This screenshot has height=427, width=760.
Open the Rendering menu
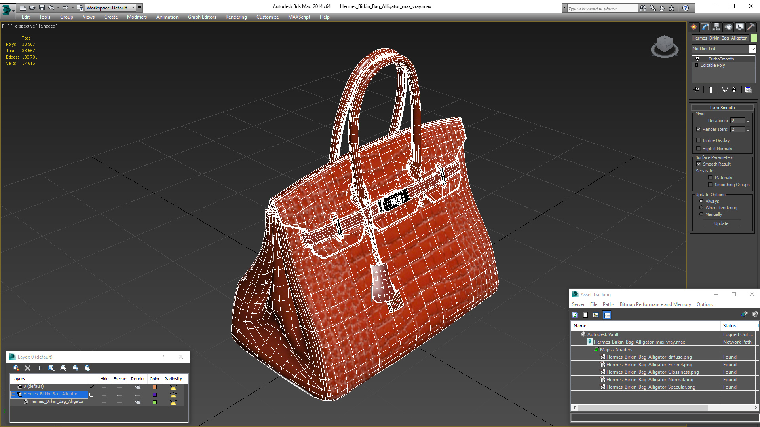(x=236, y=17)
